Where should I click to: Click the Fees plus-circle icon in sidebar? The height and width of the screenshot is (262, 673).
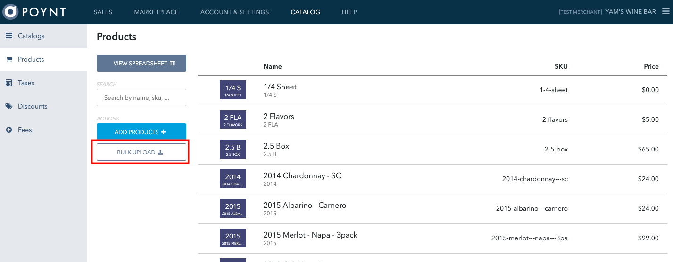9,130
